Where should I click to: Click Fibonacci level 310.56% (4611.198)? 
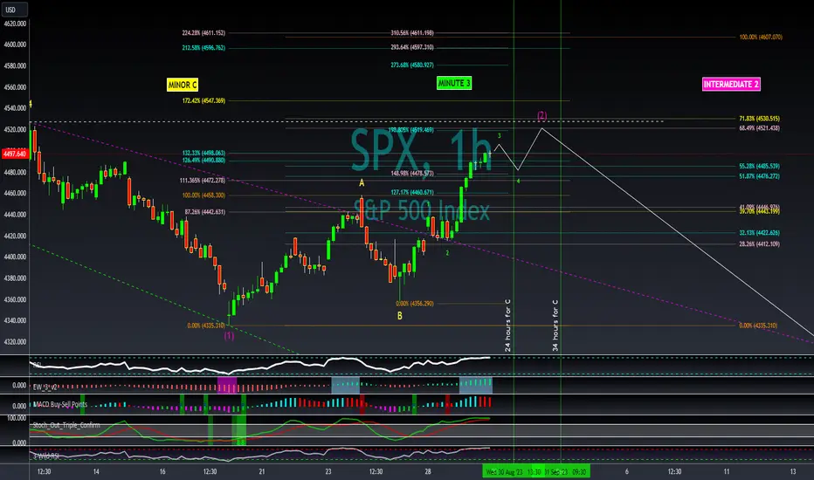(x=412, y=32)
